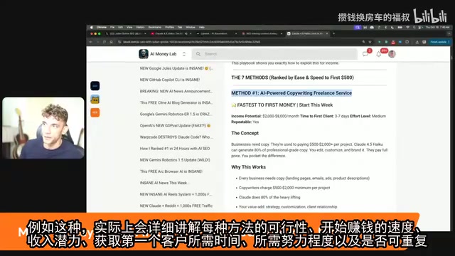Reload the current page
The height and width of the screenshot is (256, 455).
105,42
